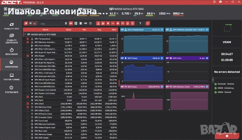Viewport: 242px width, 140px height.
Task: Uncheck the GPU Power row checkbox
Action: coord(28,56)
